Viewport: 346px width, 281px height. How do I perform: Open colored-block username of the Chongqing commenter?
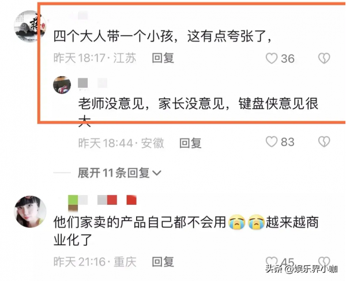102,203
